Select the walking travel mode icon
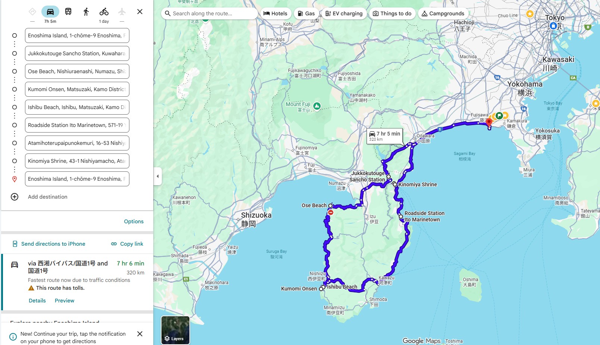The width and height of the screenshot is (600, 345). tap(86, 12)
